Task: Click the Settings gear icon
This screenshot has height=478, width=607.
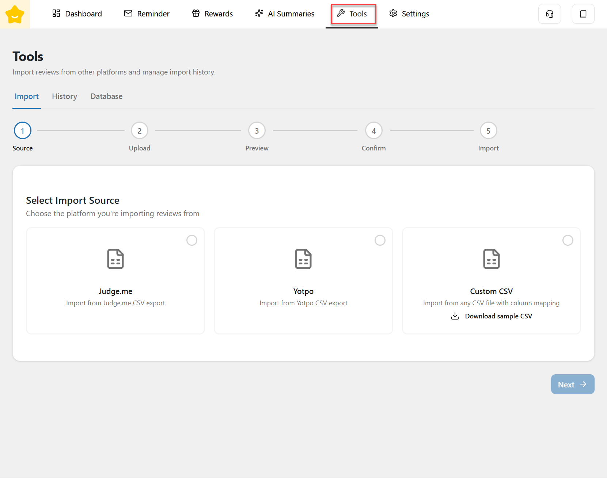Action: (393, 14)
